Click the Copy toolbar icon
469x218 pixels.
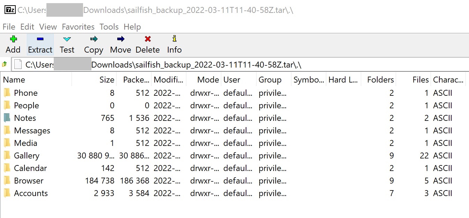(94, 39)
